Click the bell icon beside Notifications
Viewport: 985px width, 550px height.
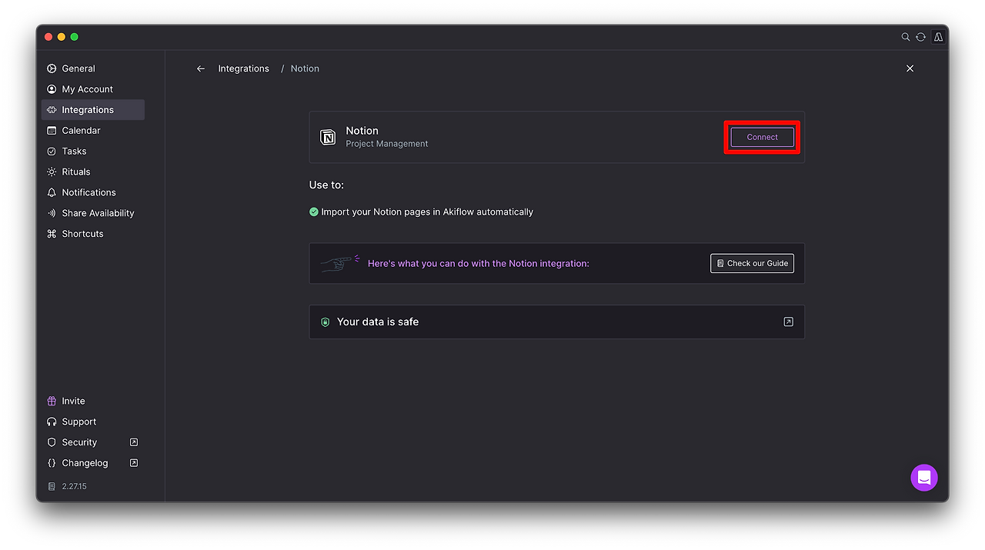[x=52, y=192]
